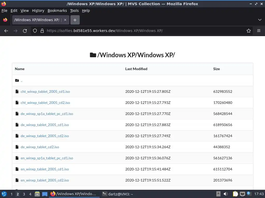Screen dimensions: 265x198
Task: Click the Firefox taskbar window button
Action: [74, 194]
